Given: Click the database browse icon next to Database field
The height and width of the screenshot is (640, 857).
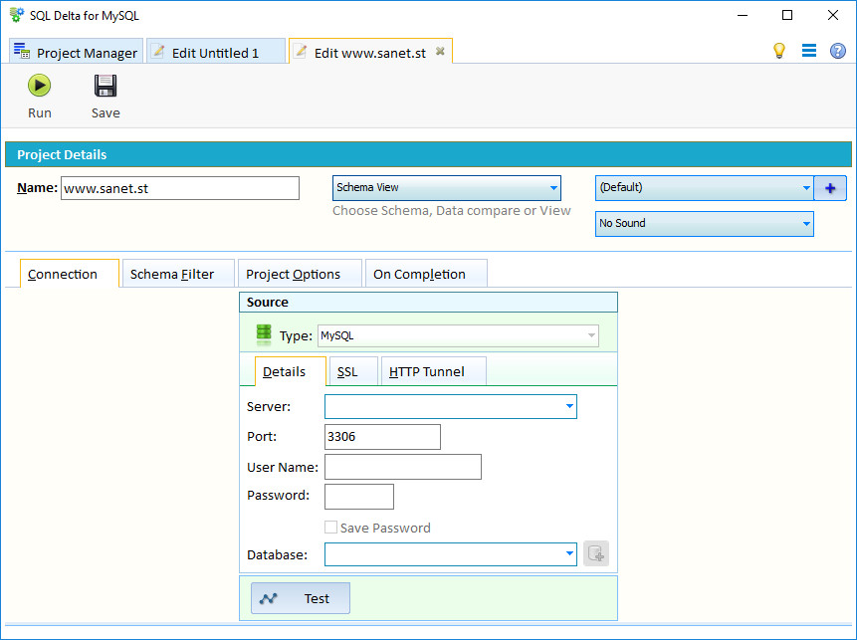Looking at the screenshot, I should [595, 552].
